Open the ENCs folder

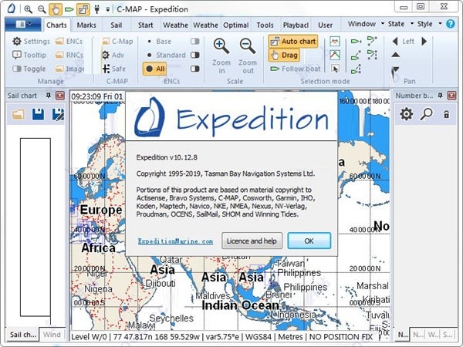69,42
